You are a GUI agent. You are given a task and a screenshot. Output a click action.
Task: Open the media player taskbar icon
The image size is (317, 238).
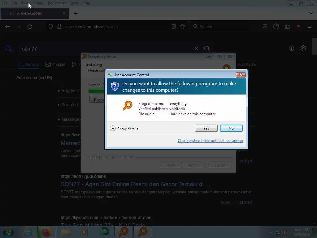84,232
